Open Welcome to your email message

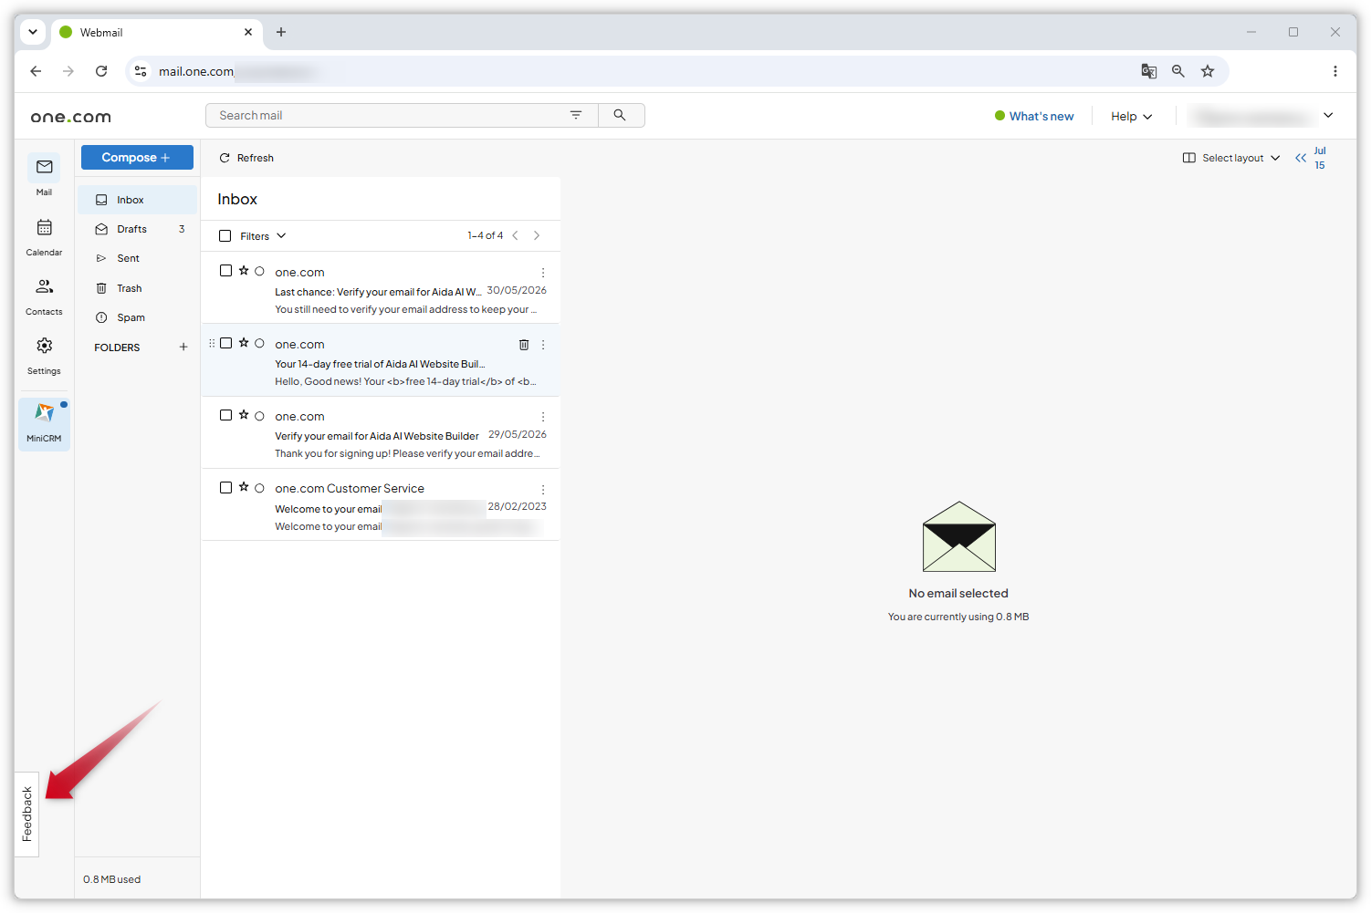point(381,505)
